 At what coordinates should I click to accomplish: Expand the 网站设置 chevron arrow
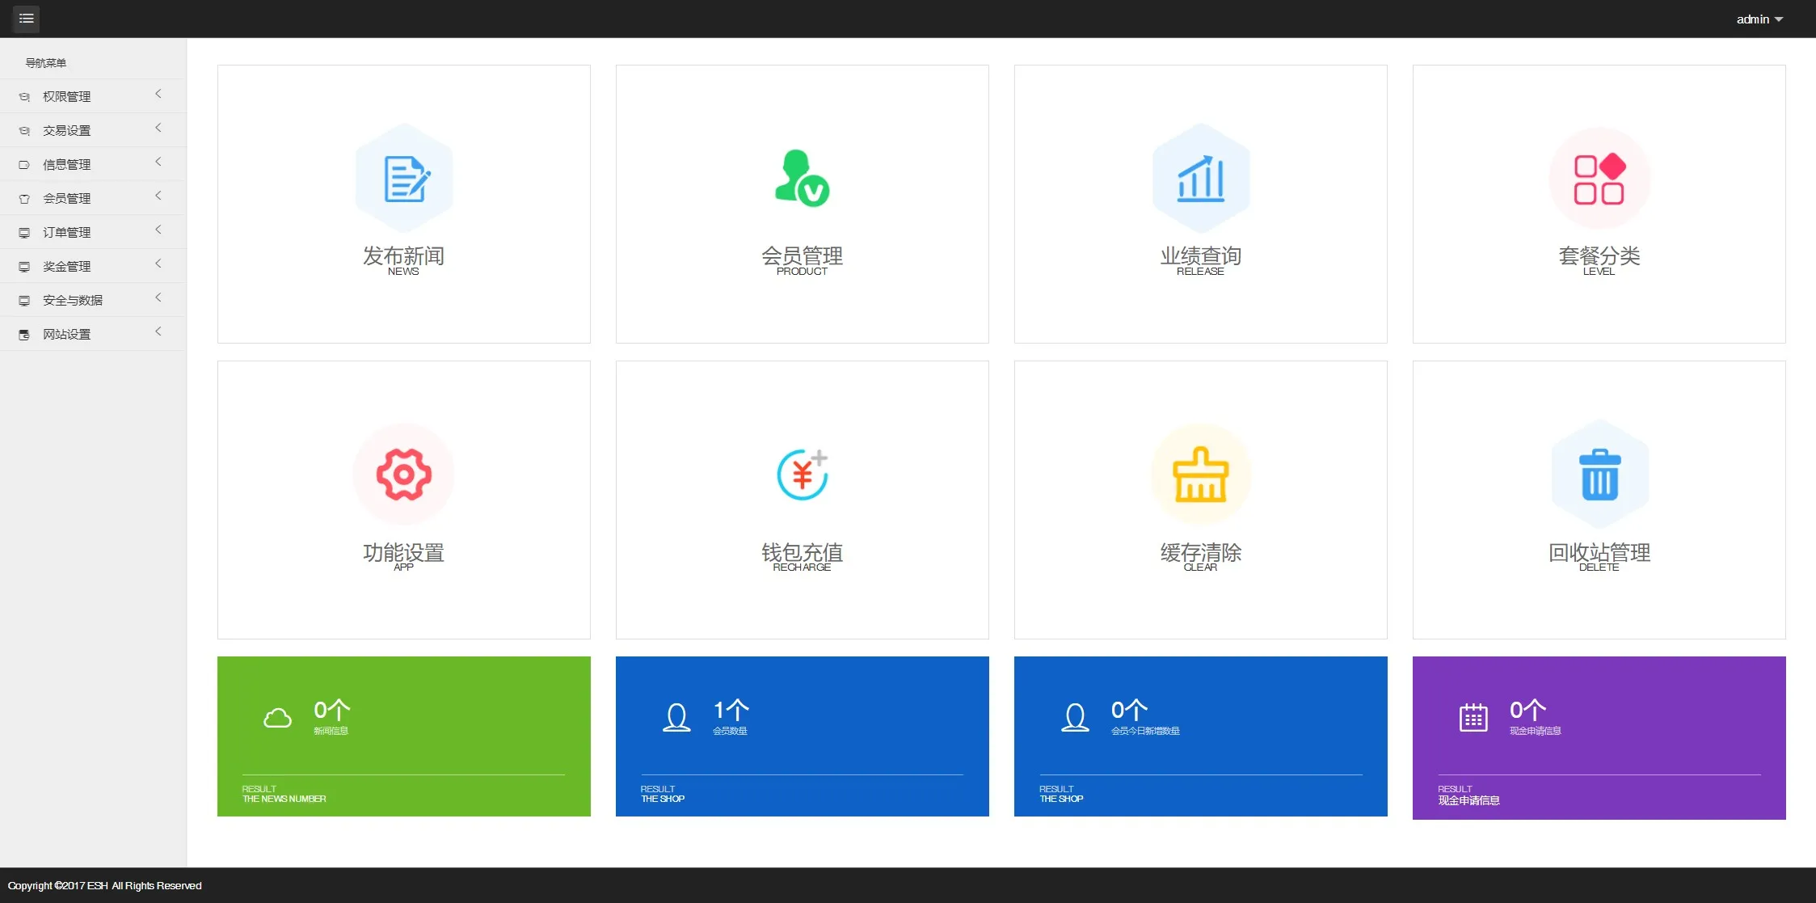point(158,332)
